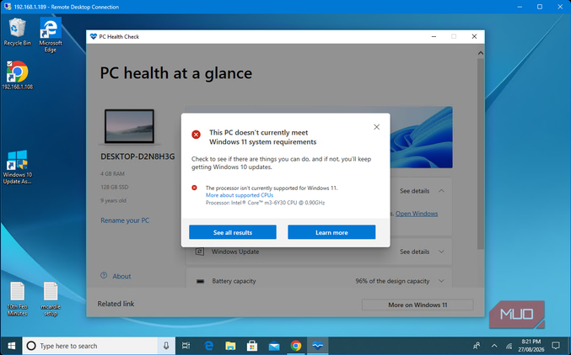This screenshot has height=355, width=571.
Task: Click the PC Health Check vertical scrollbar thumb
Action: click(x=480, y=153)
